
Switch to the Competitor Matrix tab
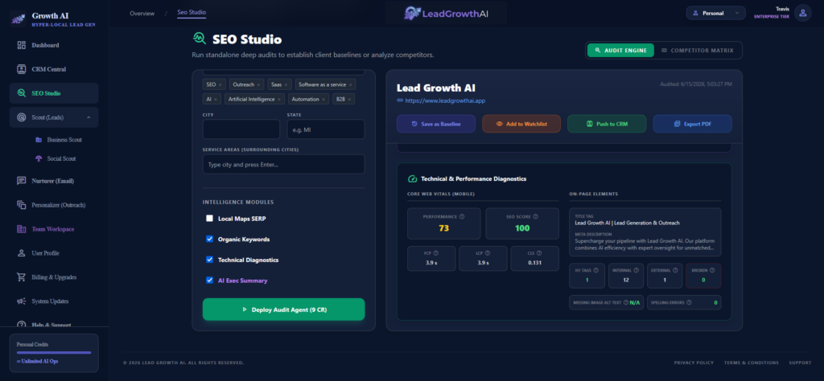tap(697, 51)
